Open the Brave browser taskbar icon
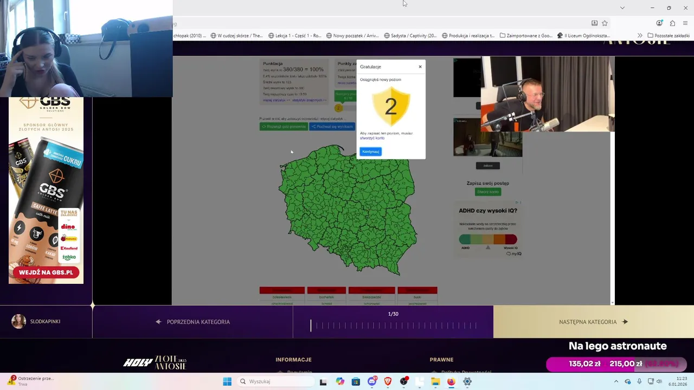This screenshot has height=390, width=694. pos(388,381)
